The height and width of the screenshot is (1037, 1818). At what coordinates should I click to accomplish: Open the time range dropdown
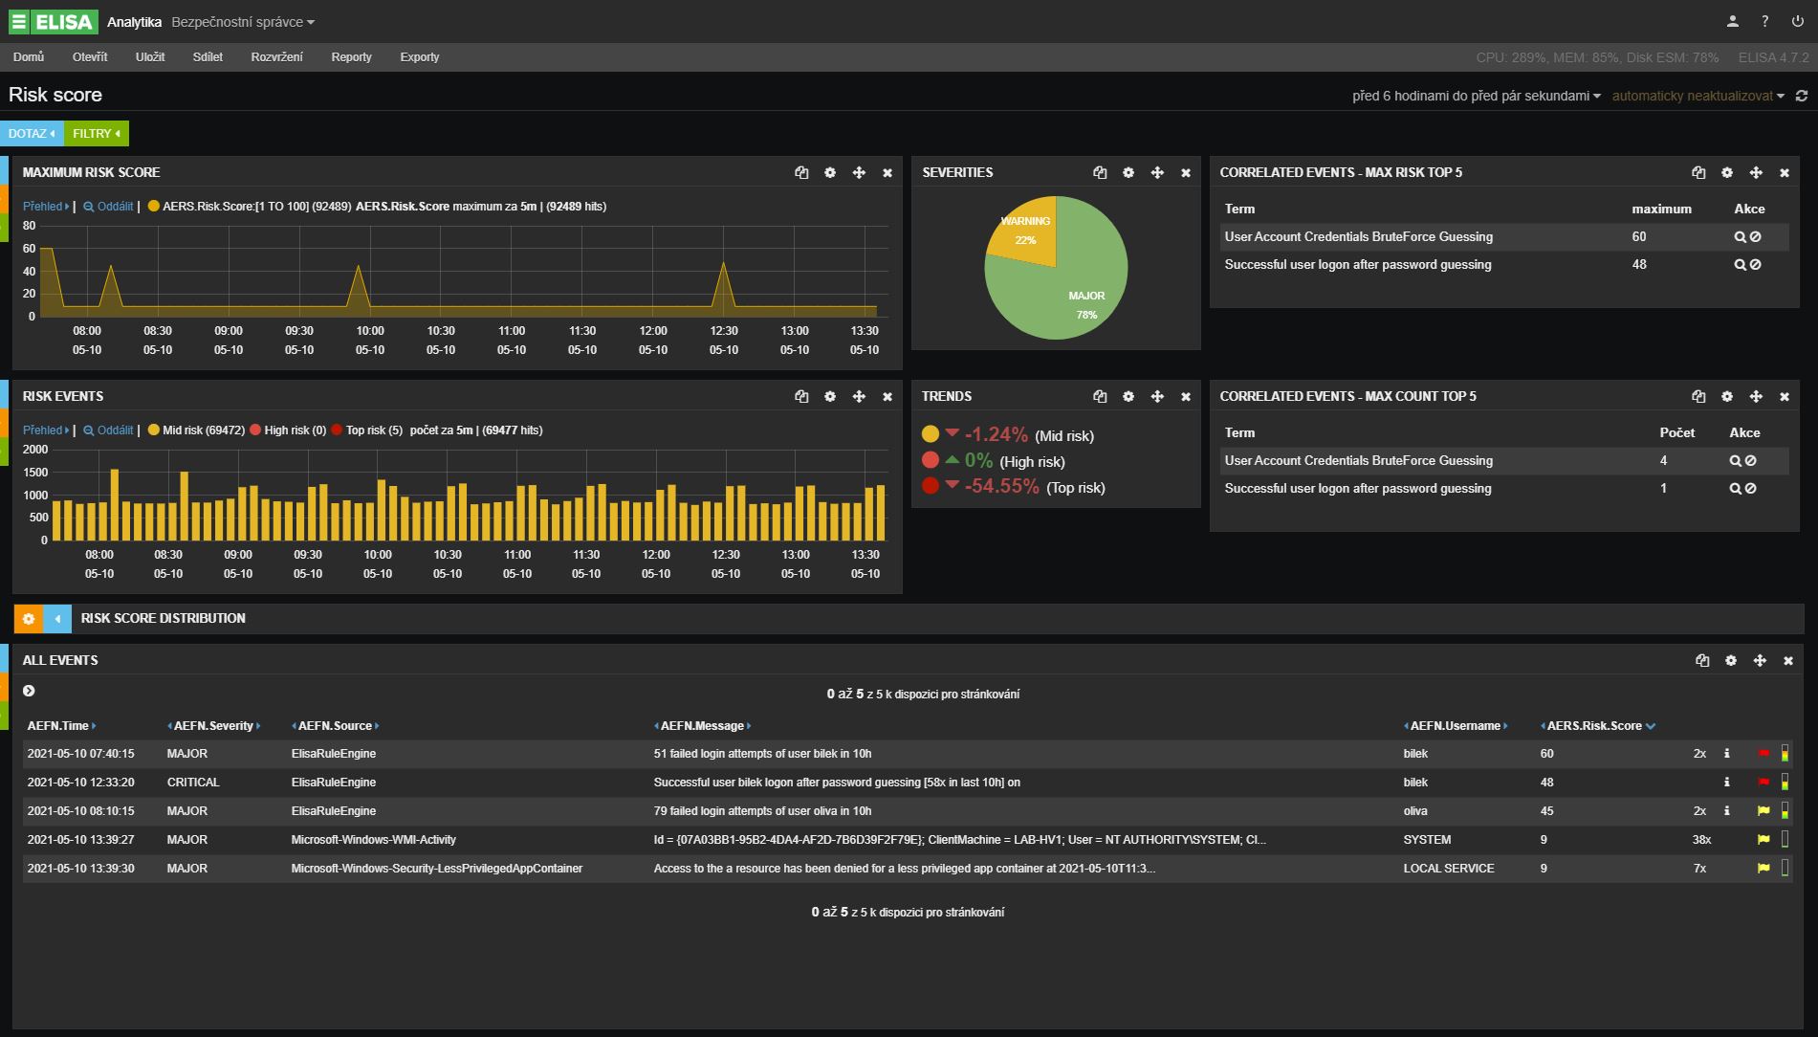[1476, 96]
